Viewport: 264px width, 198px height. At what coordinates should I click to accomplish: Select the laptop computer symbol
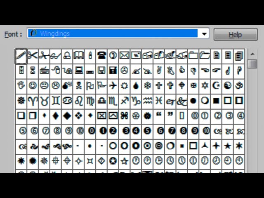[x=78, y=71]
